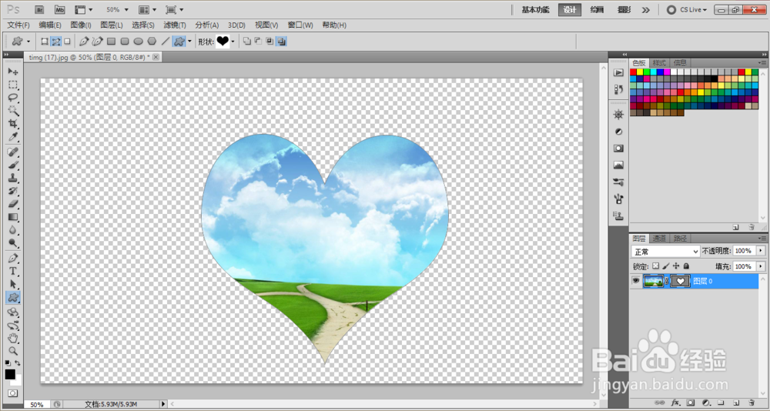Enable Shape Layers mode in options bar

(x=45, y=42)
